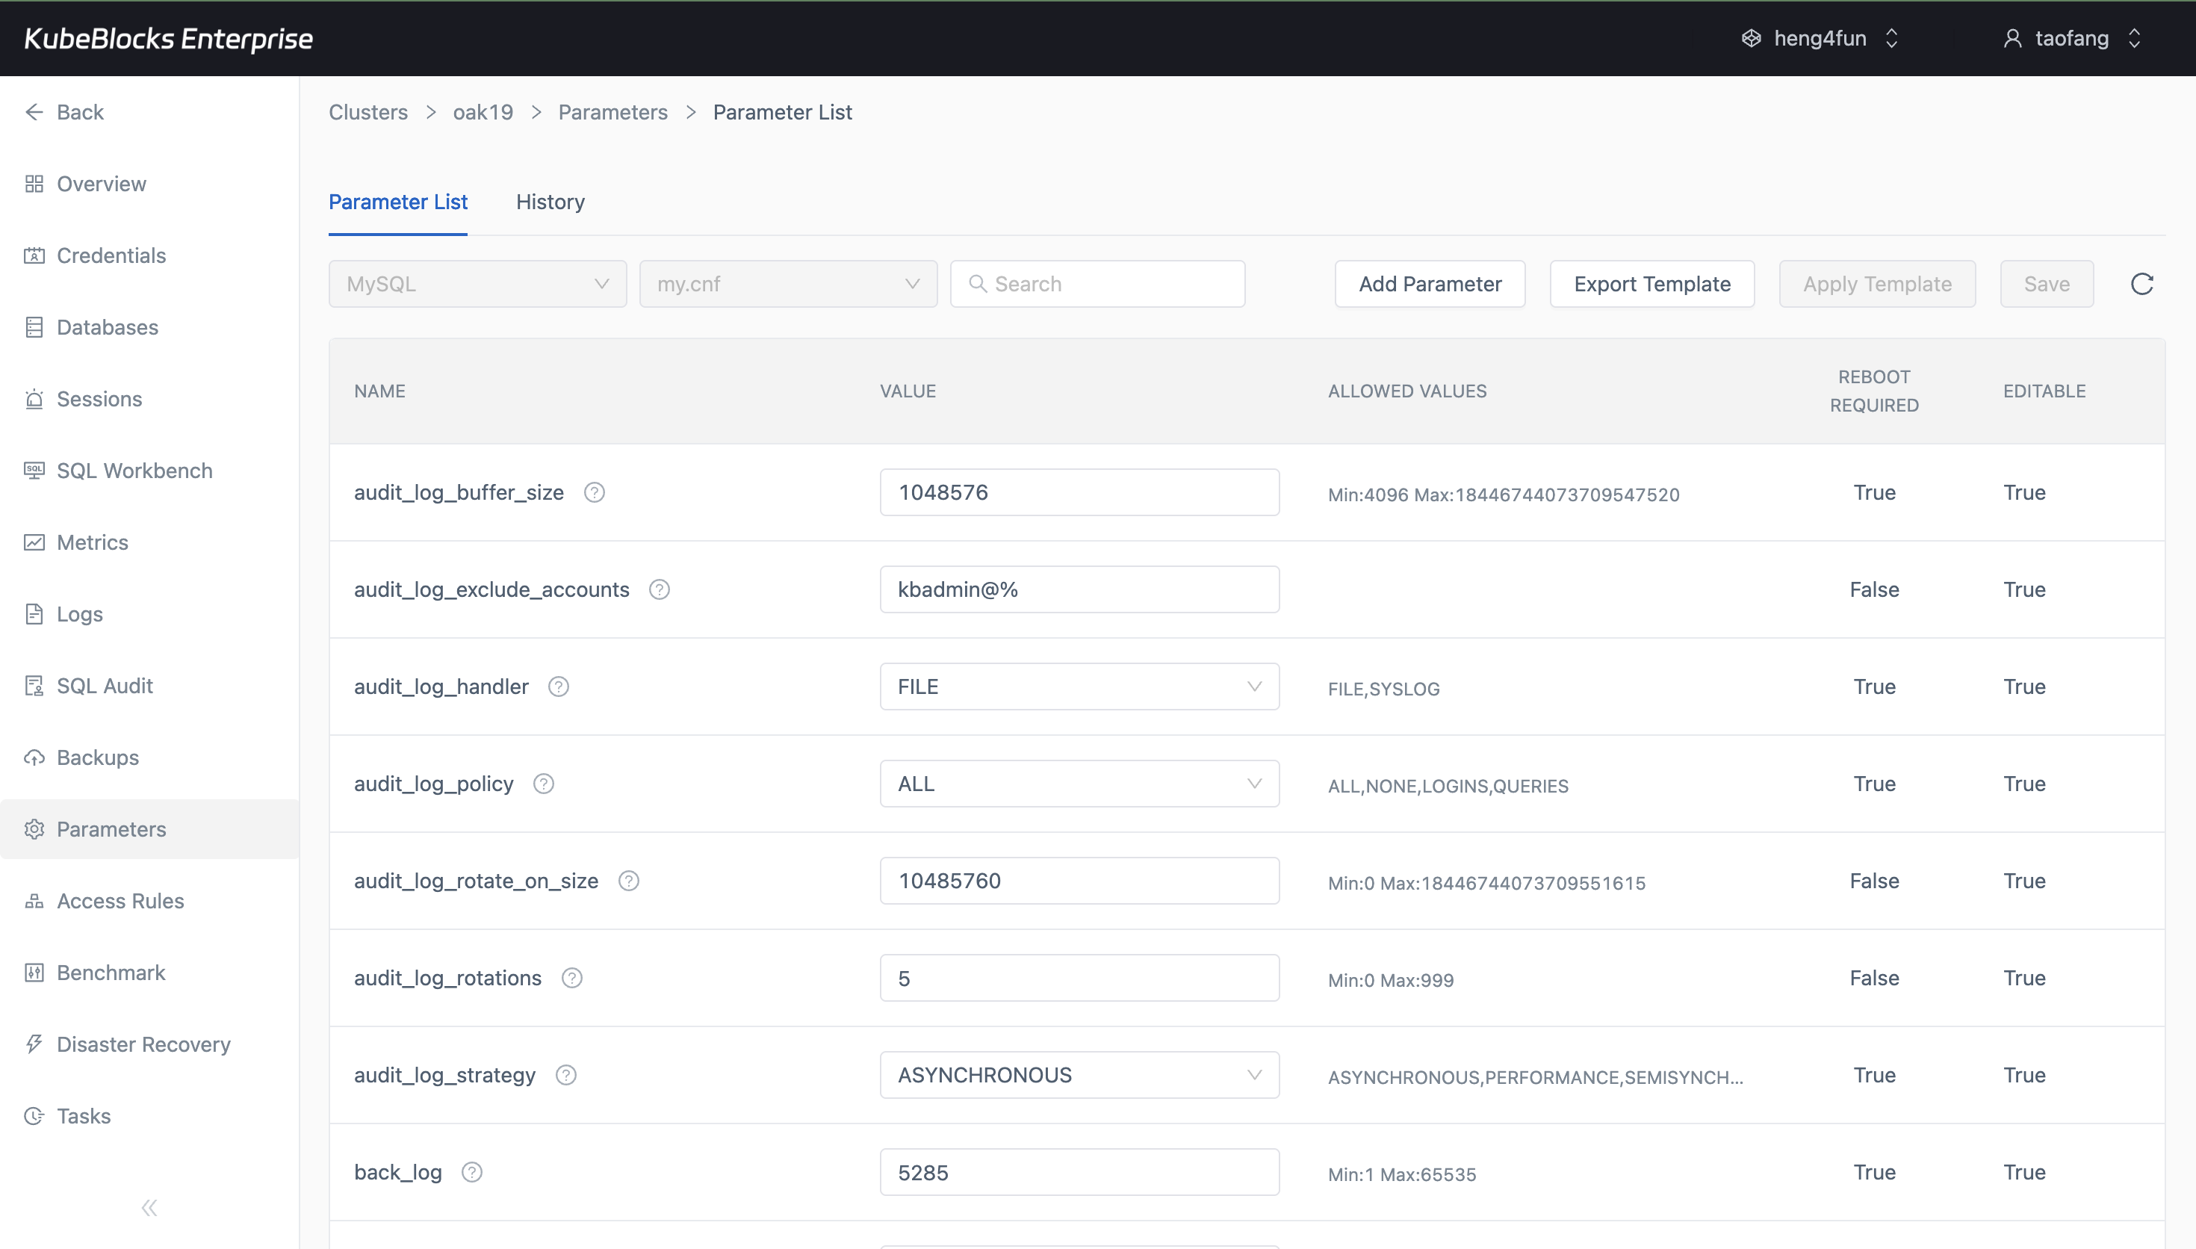Click the Tasks clock icon
2196x1249 pixels.
[x=34, y=1116]
